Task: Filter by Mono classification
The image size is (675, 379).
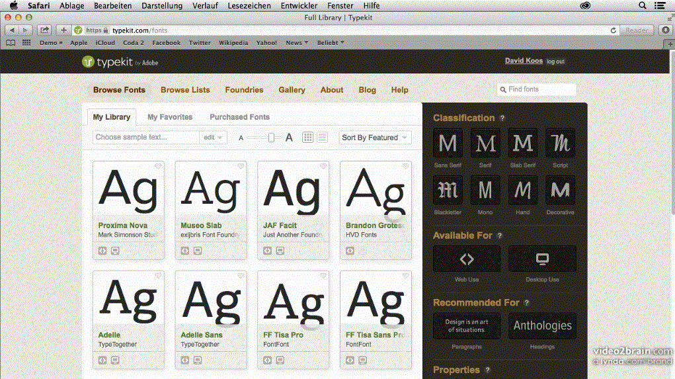Action: tap(485, 190)
